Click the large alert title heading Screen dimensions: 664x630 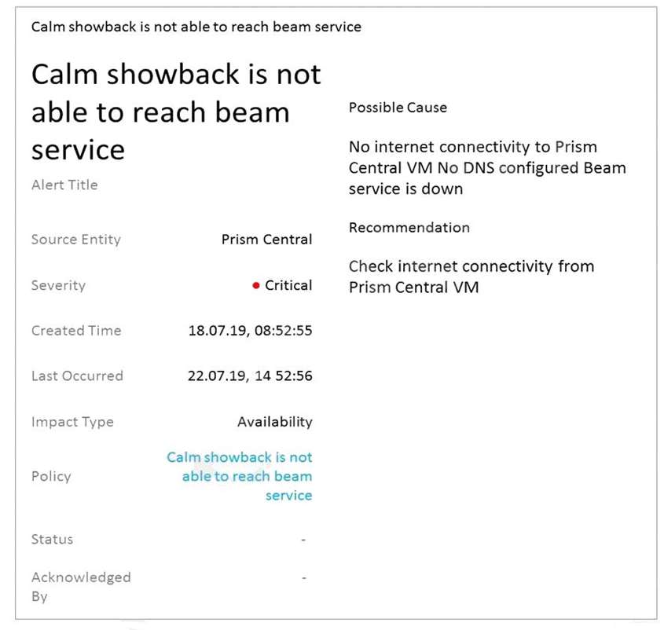coord(176,112)
